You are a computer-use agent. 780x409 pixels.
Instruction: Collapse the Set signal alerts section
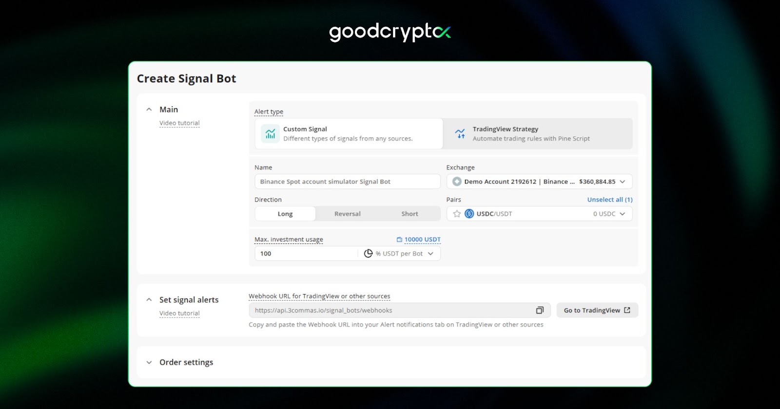pos(149,300)
